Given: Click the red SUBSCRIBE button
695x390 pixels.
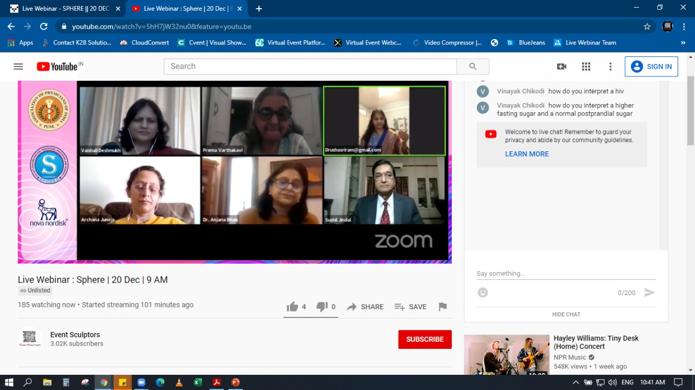Looking at the screenshot, I should tap(425, 339).
